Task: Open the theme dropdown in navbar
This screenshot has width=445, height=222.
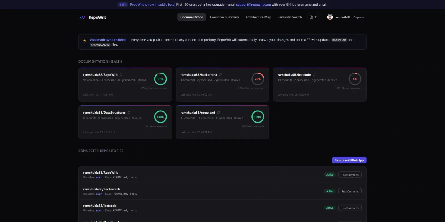Action: [313, 17]
